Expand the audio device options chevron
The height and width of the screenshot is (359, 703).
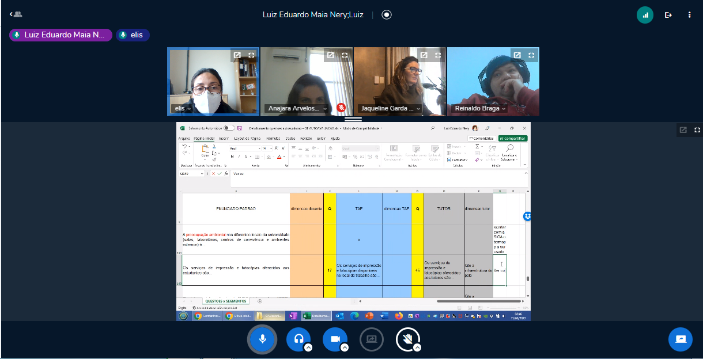click(x=308, y=347)
